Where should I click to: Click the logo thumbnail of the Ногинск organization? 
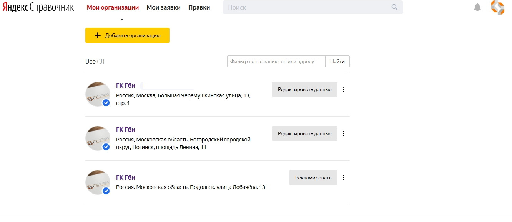point(98,138)
